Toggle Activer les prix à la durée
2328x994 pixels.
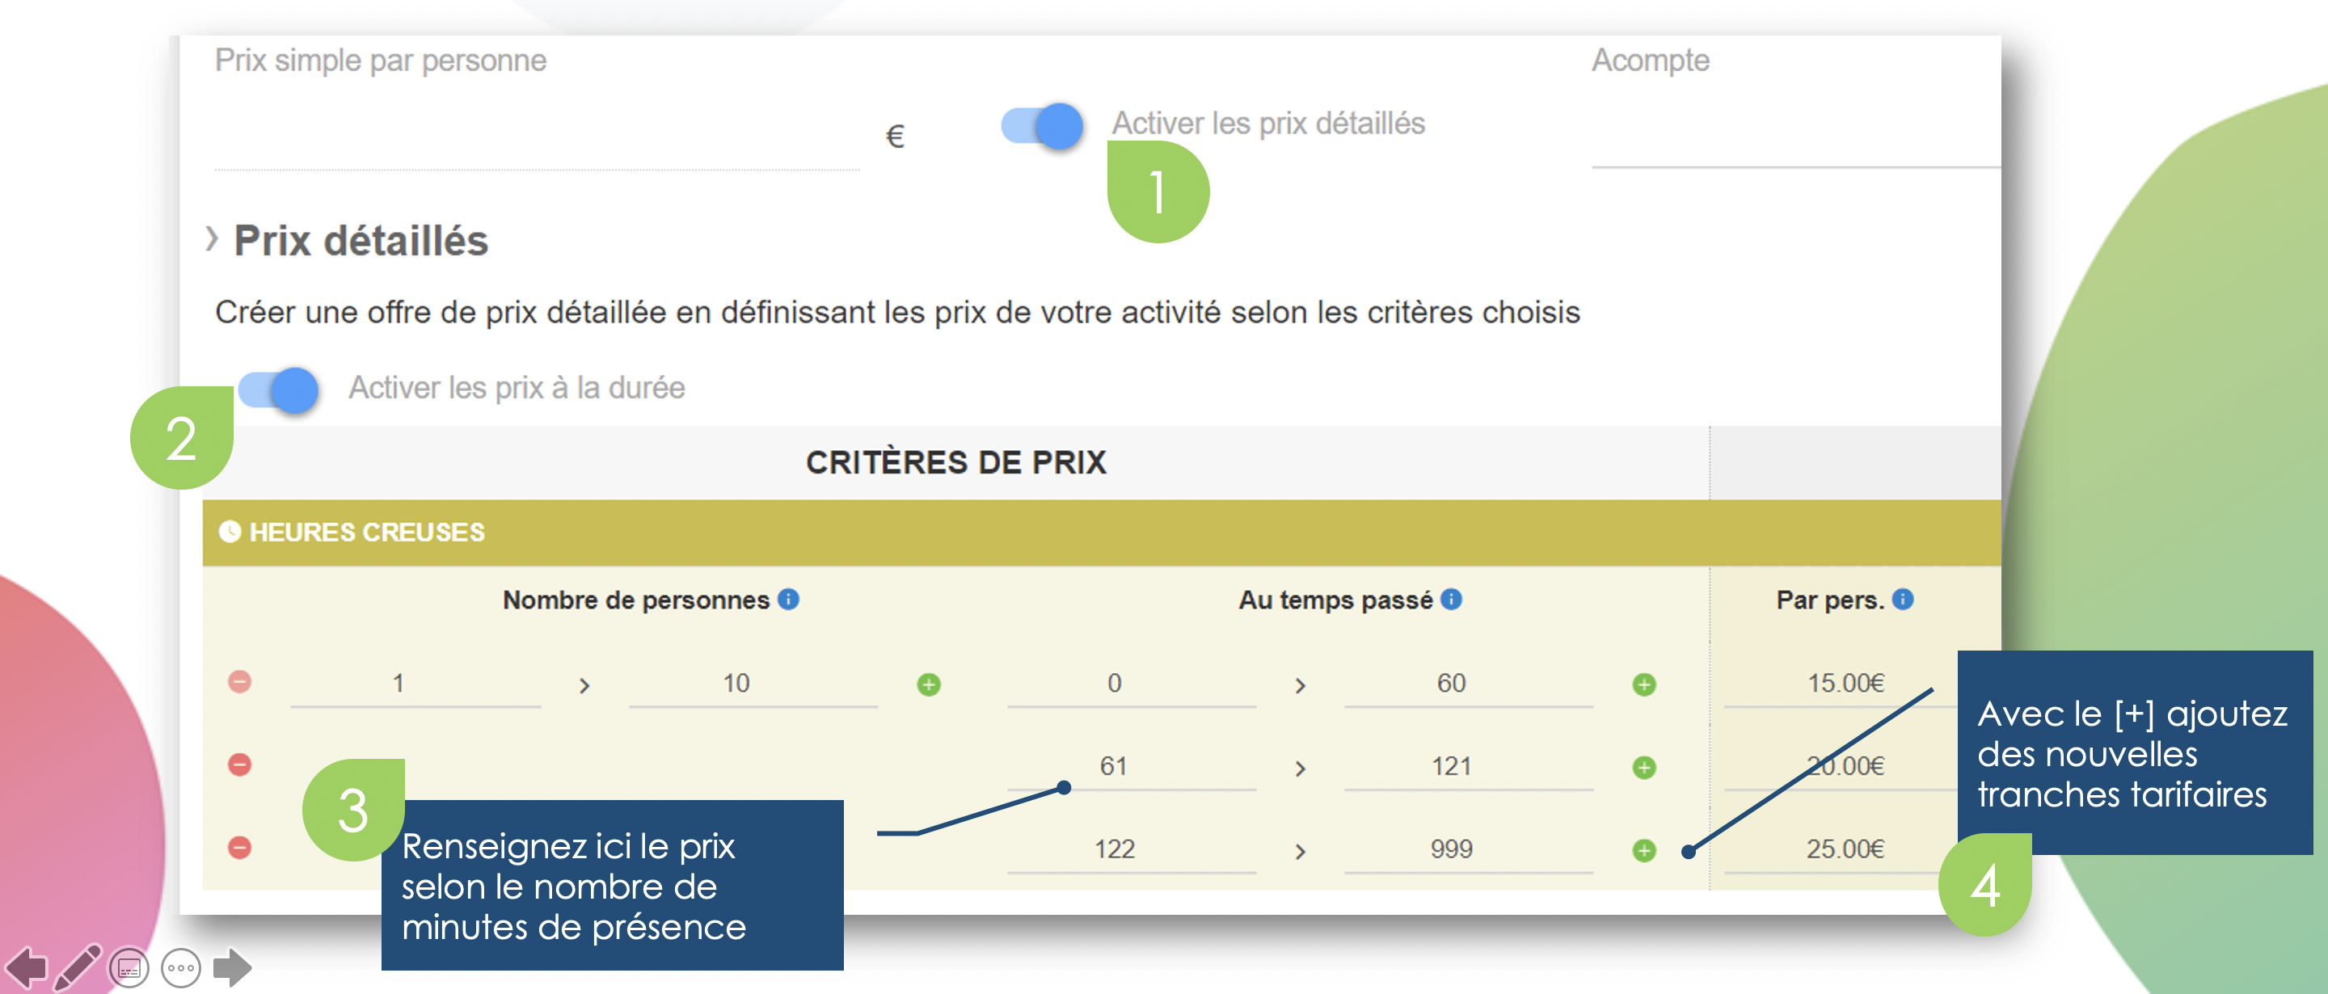278,390
